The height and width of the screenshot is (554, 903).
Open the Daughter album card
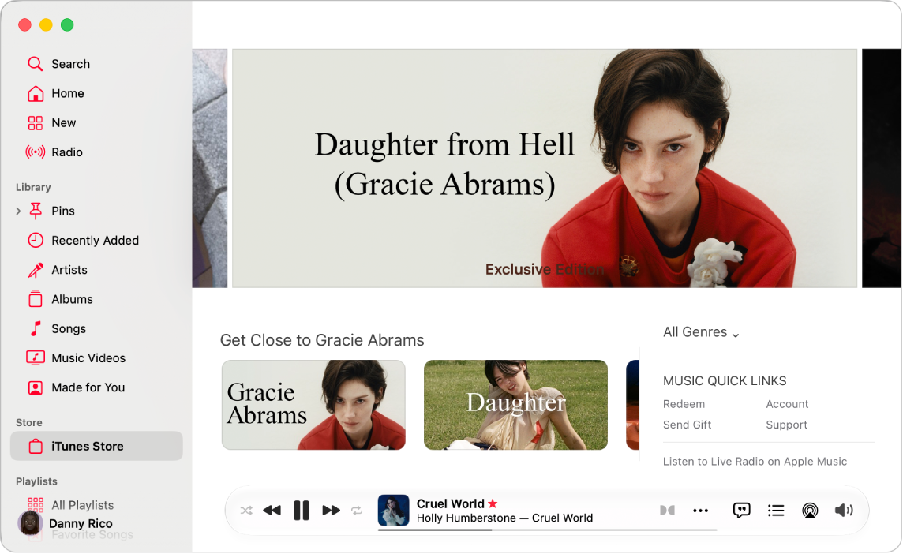(515, 405)
